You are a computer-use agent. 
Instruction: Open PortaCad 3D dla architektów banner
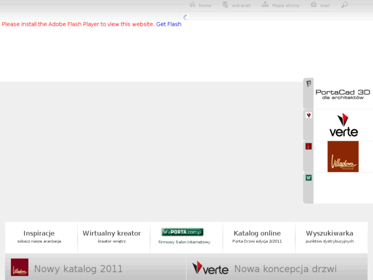[x=343, y=94]
